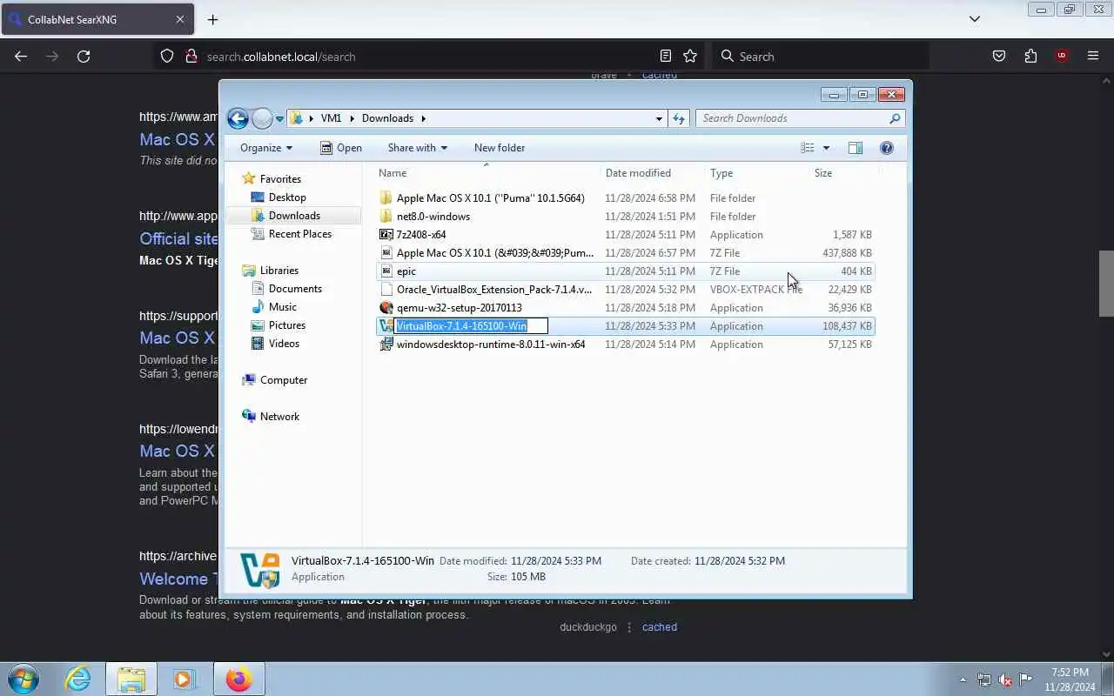Click the Explorer help icon
This screenshot has width=1114, height=696.
click(887, 148)
